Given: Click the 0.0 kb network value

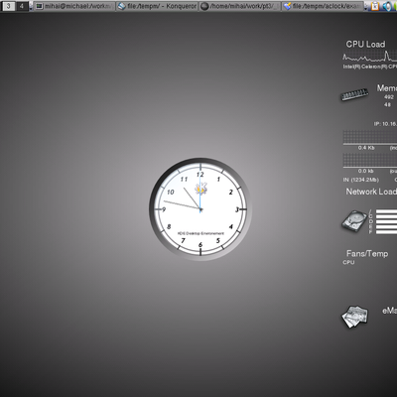Looking at the screenshot, I should [x=366, y=171].
